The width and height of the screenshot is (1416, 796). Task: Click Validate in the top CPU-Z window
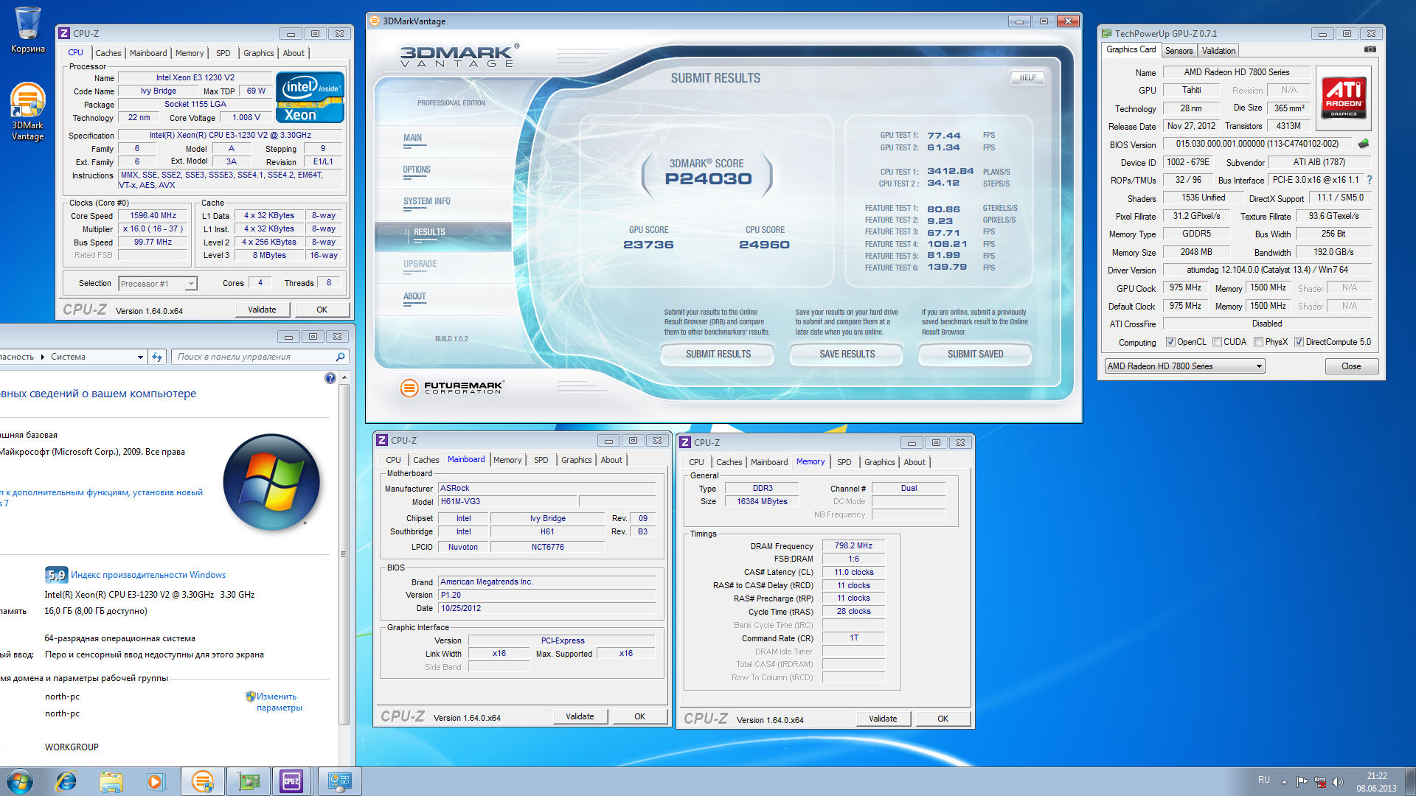pyautogui.click(x=262, y=310)
